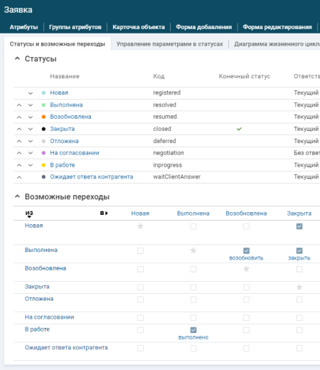Enable Возобновлена to Закрыта transition
The height and width of the screenshot is (370, 320).
299,269
